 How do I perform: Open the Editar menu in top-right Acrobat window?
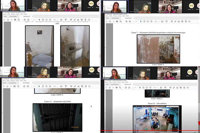click(x=111, y=16)
